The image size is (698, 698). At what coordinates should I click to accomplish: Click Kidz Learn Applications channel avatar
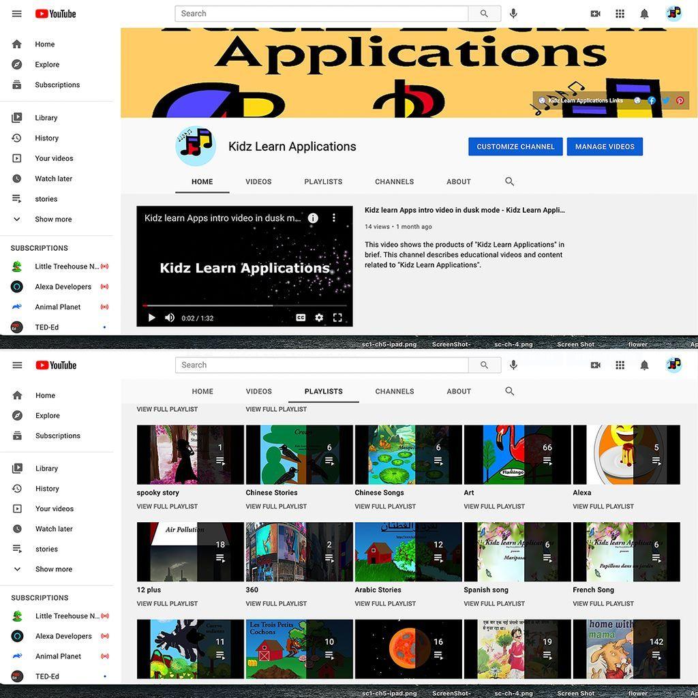click(196, 146)
